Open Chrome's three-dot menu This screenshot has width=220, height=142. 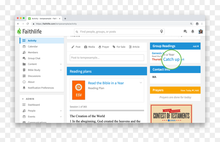coord(202,24)
